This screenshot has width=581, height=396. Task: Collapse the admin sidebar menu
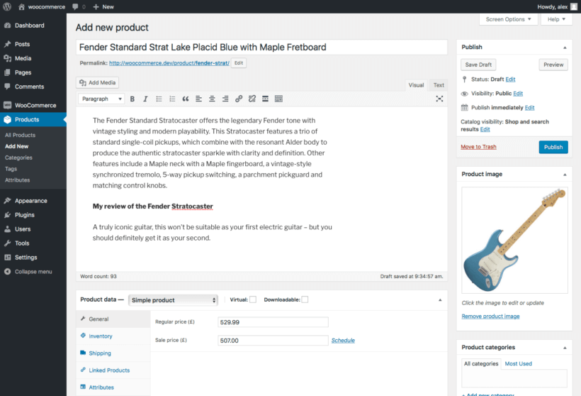tap(33, 272)
